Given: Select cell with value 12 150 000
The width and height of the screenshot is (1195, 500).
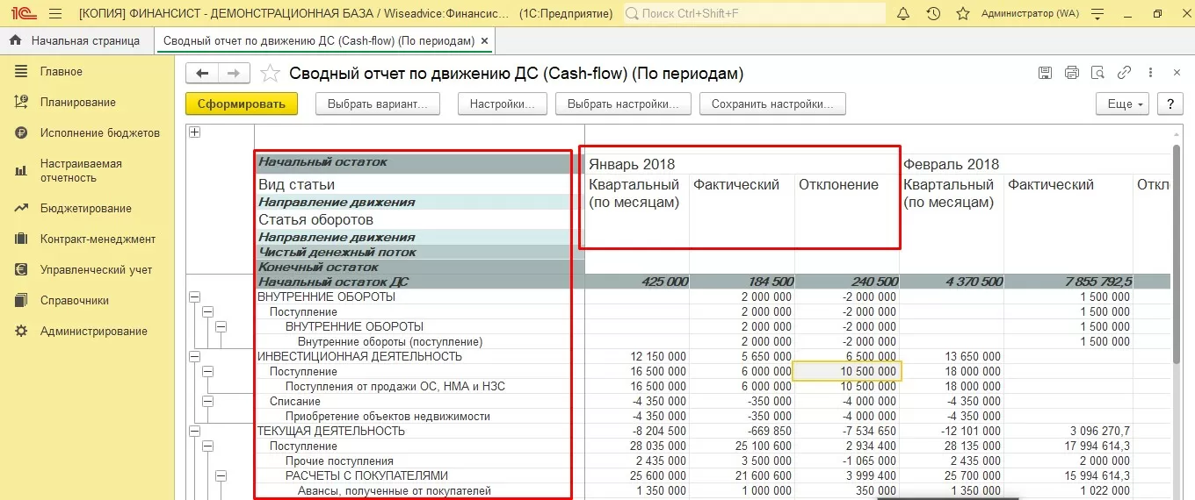Looking at the screenshot, I should 636,356.
